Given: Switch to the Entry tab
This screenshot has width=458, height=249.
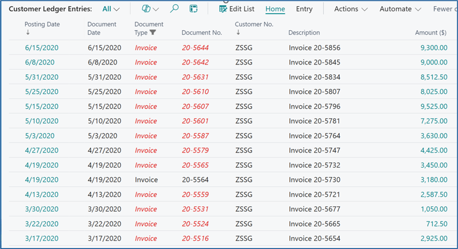Looking at the screenshot, I should tap(304, 9).
